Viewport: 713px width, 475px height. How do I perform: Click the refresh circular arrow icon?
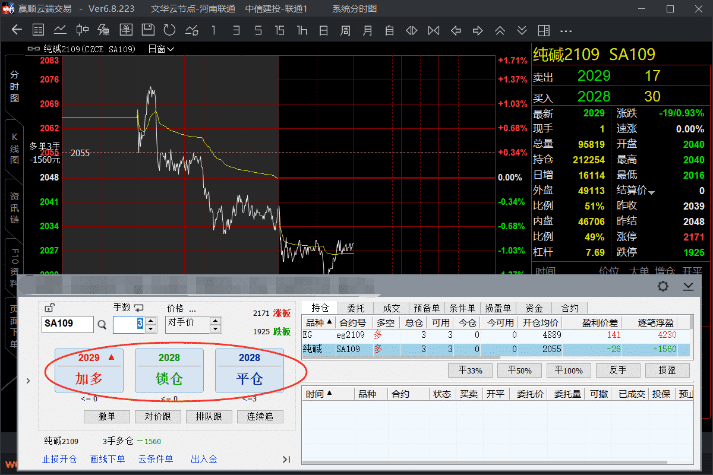click(169, 30)
